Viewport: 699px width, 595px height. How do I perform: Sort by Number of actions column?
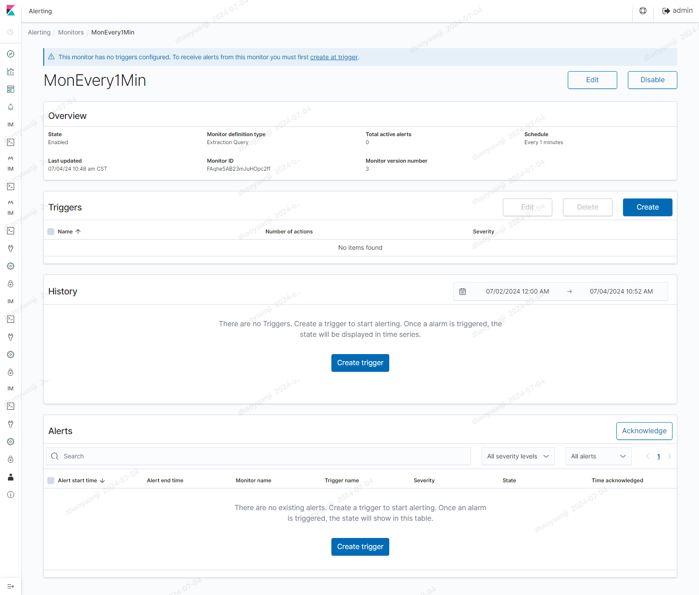tap(289, 232)
